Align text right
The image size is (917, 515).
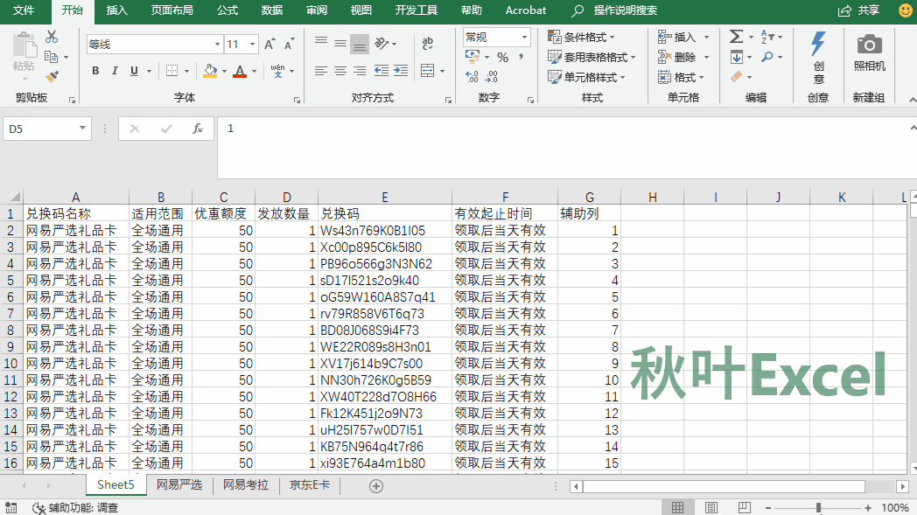[360, 71]
